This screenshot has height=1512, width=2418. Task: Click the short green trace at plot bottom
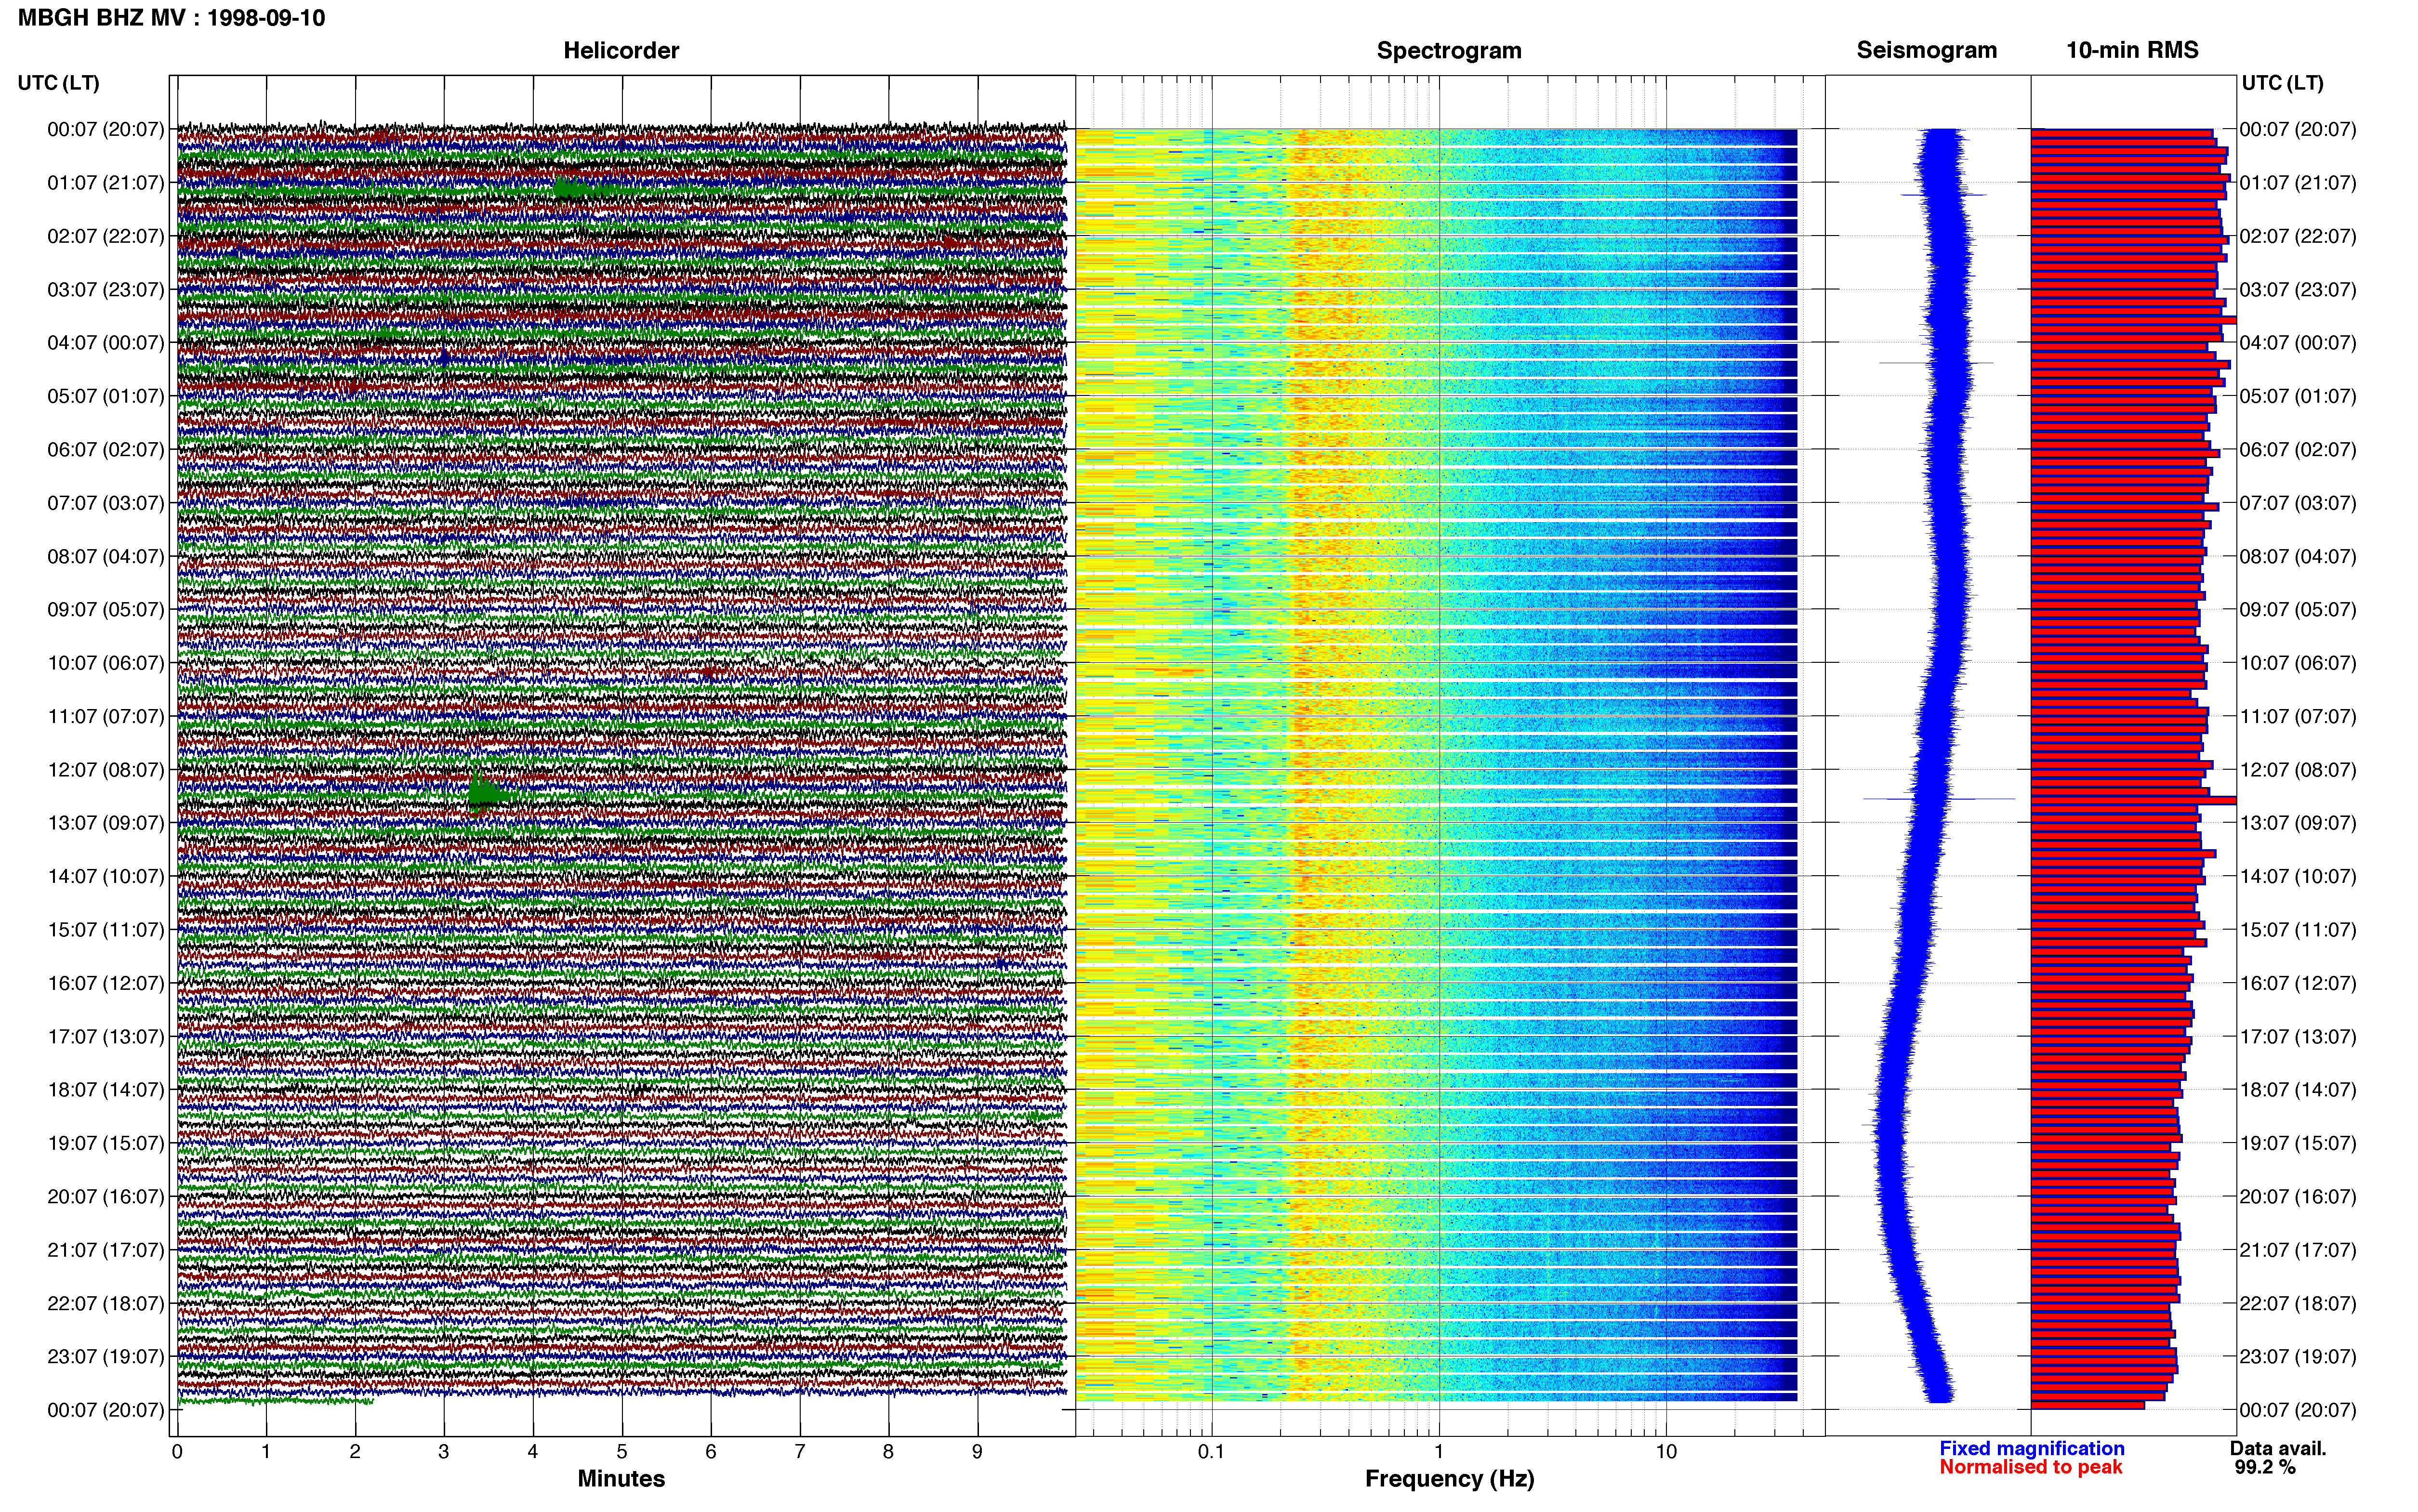point(276,1401)
